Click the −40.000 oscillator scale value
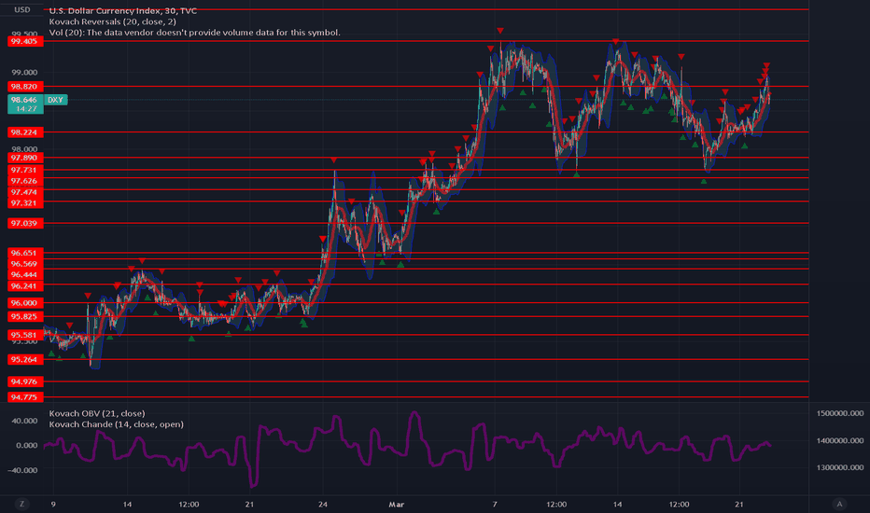 pos(22,470)
